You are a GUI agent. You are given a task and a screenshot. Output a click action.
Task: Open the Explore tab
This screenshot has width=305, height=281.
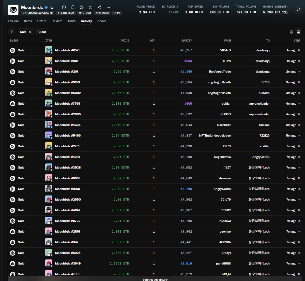pyautogui.click(x=13, y=21)
